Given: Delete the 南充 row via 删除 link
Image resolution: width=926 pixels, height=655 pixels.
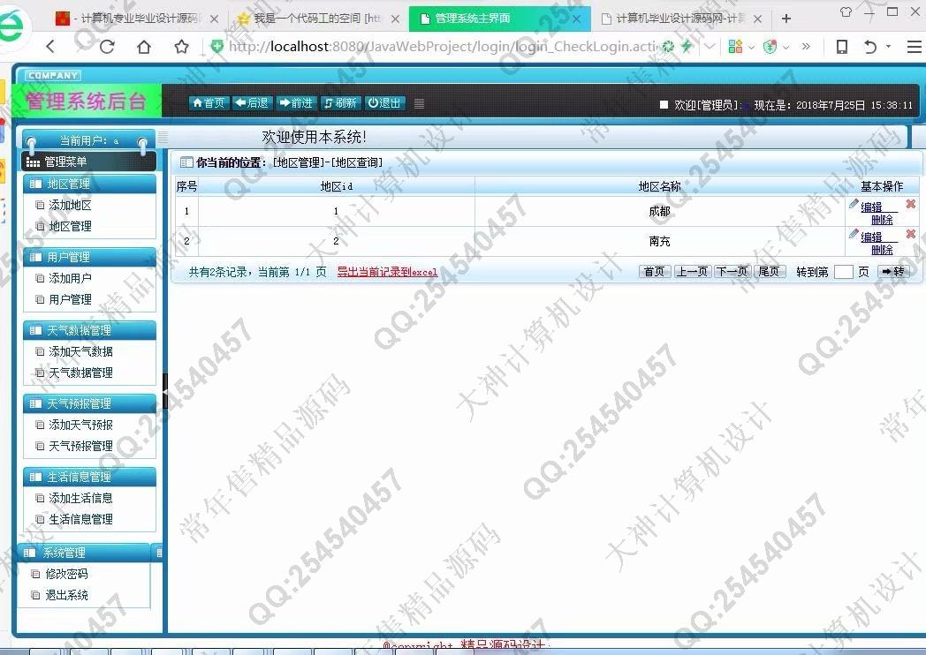Looking at the screenshot, I should pos(882,250).
